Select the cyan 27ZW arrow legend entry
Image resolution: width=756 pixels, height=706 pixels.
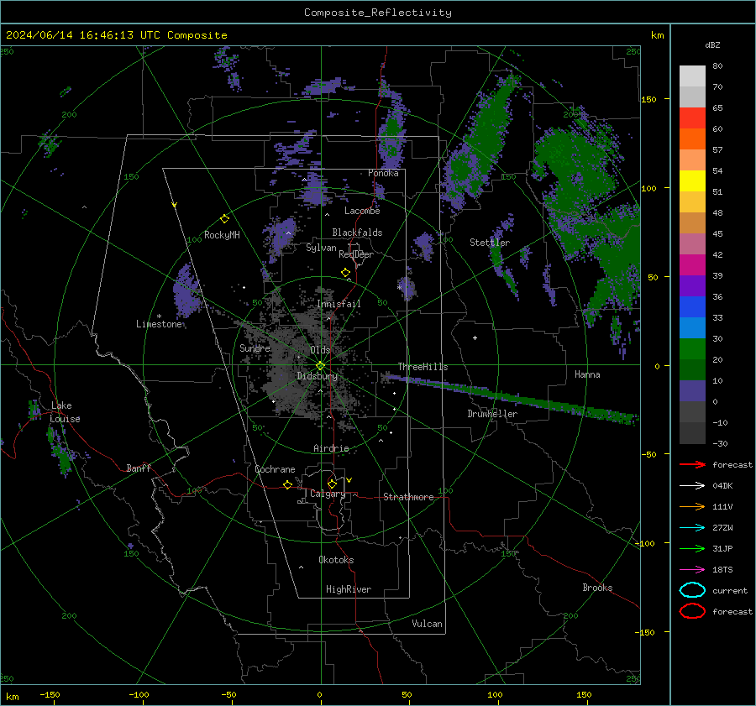coord(692,528)
